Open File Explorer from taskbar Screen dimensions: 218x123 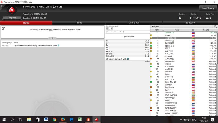click(29, 120)
